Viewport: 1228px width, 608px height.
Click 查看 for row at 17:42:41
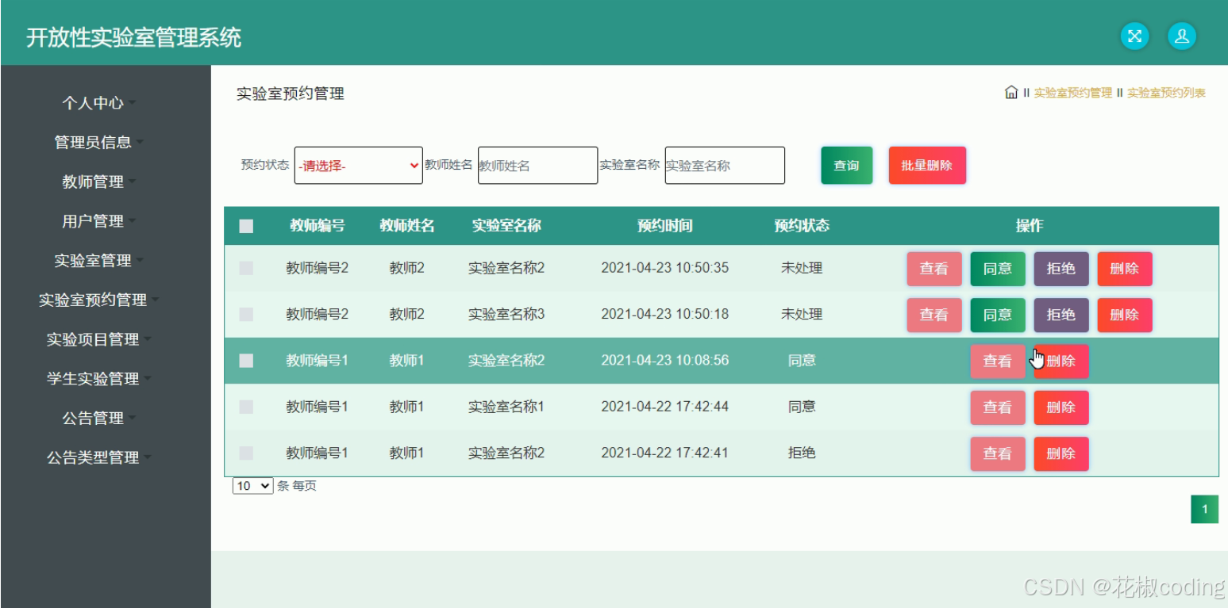point(998,453)
